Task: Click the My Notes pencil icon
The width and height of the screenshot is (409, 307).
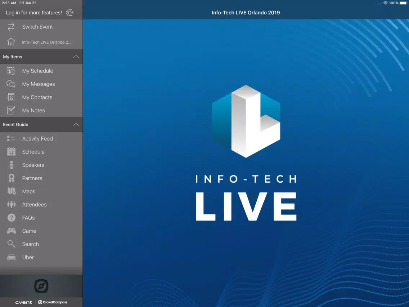Action: 11,110
